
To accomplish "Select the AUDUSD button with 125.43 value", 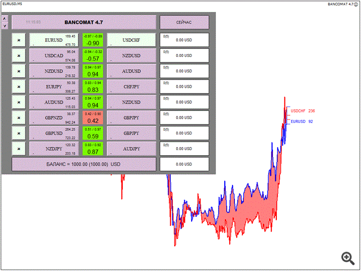I will tap(54, 102).
